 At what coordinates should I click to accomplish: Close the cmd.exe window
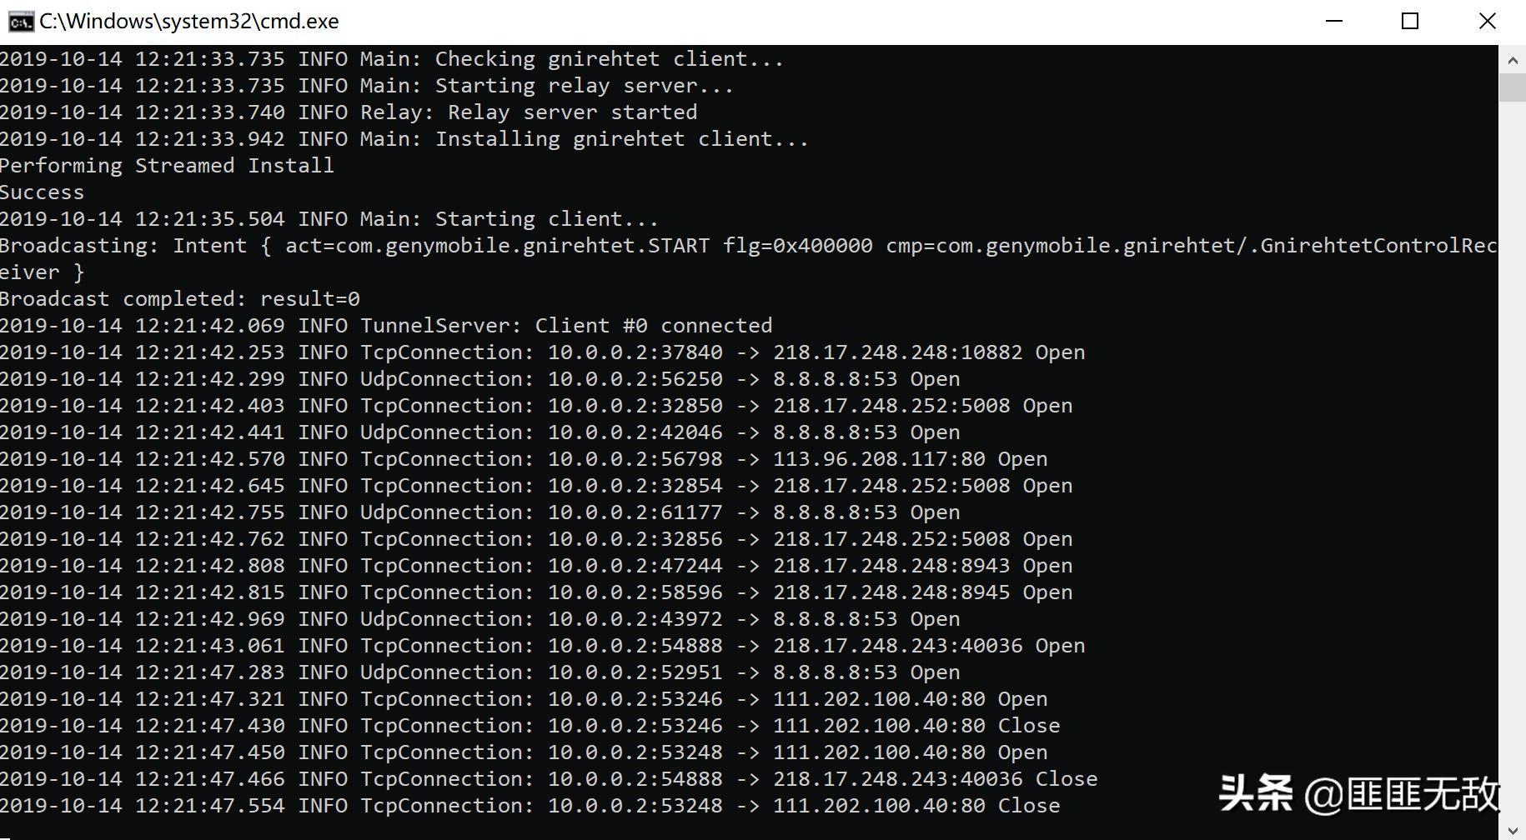point(1487,22)
